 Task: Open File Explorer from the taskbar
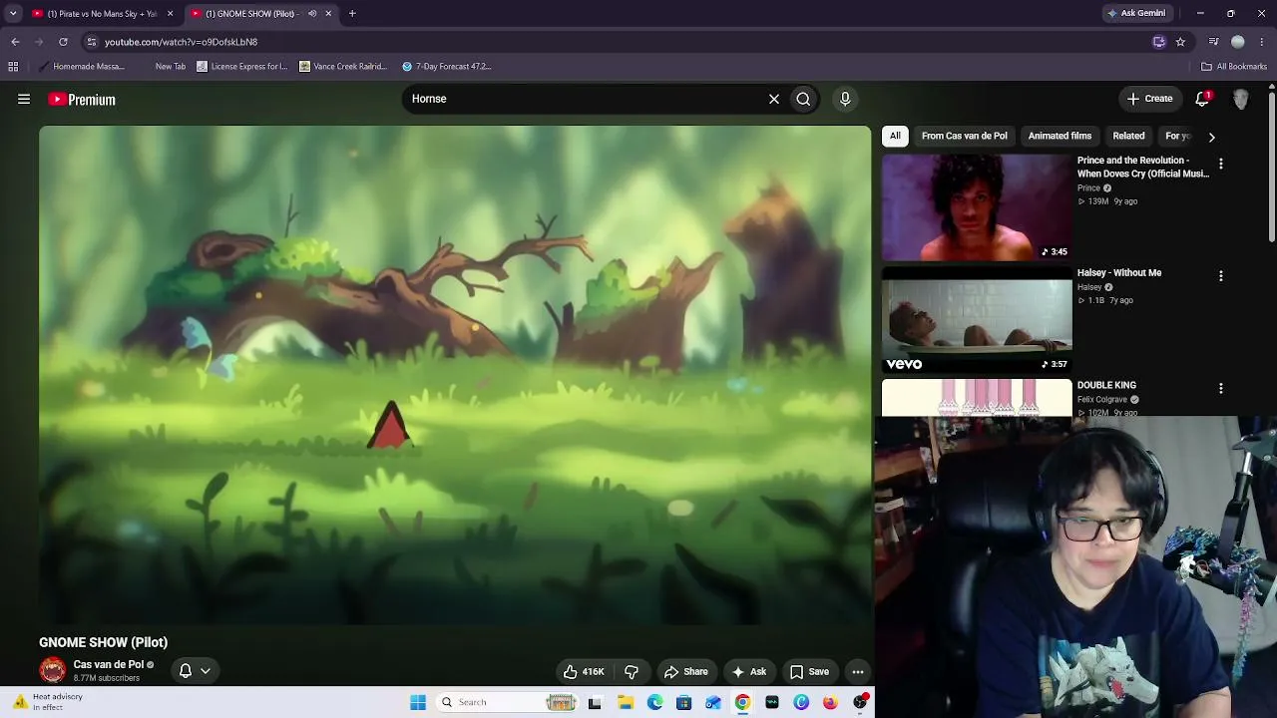[x=626, y=702]
